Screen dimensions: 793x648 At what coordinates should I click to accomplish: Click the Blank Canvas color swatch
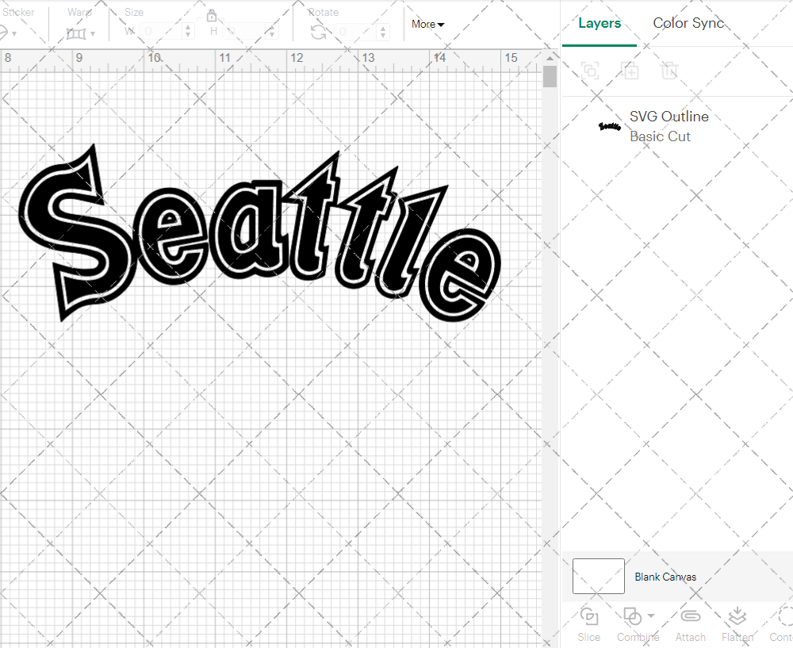coord(598,577)
